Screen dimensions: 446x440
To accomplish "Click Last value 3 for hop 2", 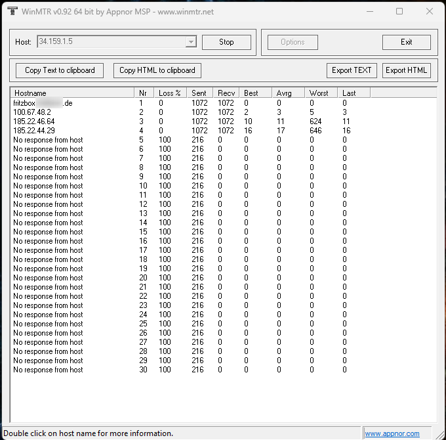I will (x=345, y=112).
